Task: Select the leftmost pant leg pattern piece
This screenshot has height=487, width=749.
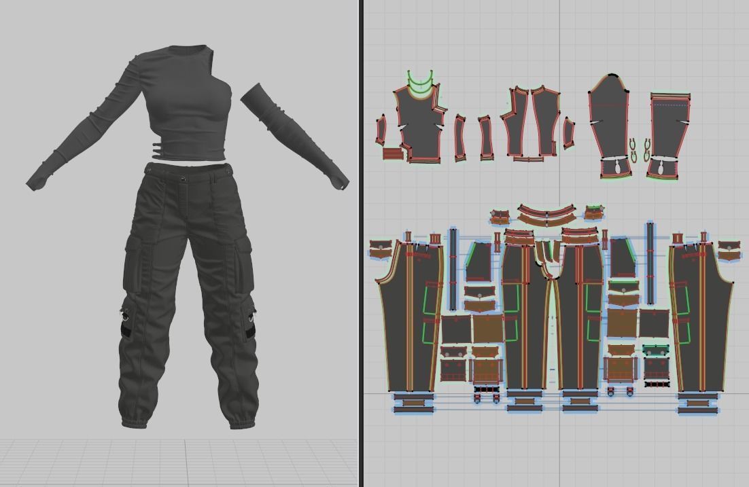Action: pyautogui.click(x=409, y=317)
